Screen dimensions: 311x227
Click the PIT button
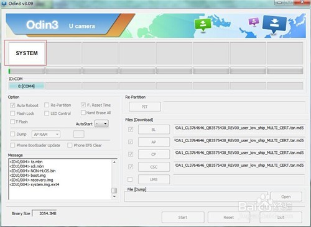coord(145,107)
